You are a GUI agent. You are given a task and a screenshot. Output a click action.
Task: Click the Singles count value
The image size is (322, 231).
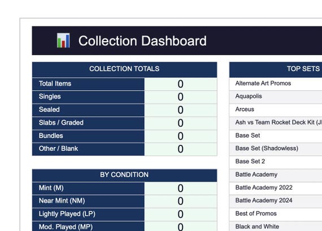(x=181, y=97)
